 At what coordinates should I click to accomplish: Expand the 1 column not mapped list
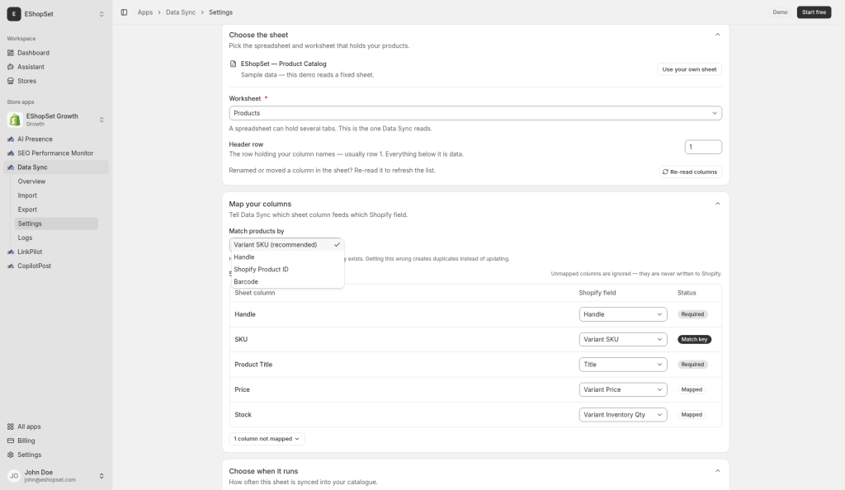coord(267,439)
